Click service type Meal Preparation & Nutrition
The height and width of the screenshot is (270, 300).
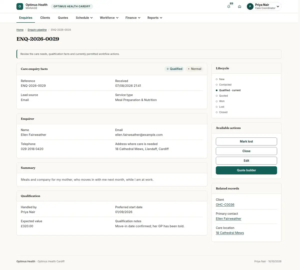click(x=136, y=100)
